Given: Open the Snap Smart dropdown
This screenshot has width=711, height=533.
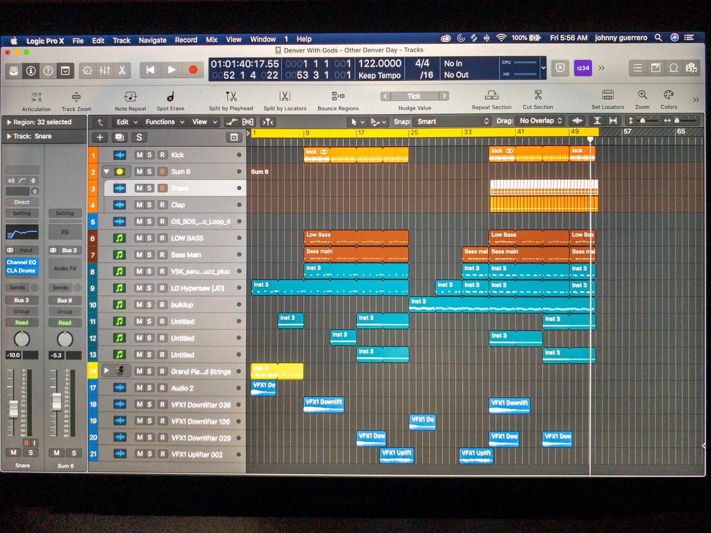Looking at the screenshot, I should [x=452, y=121].
